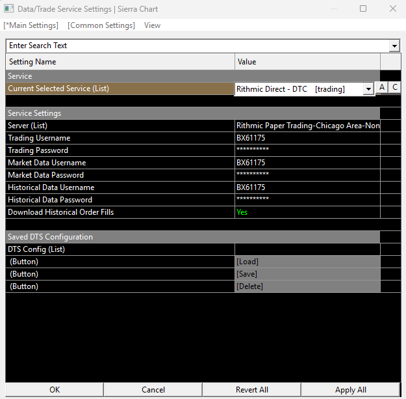Click the [Save] button
The image size is (406, 399).
pos(307,274)
